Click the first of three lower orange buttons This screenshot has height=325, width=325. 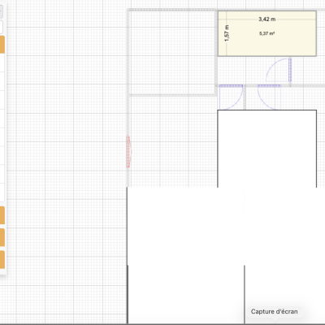pyautogui.click(x=2, y=215)
